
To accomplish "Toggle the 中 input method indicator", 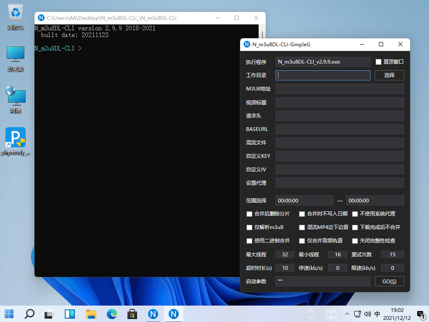I will point(377,314).
